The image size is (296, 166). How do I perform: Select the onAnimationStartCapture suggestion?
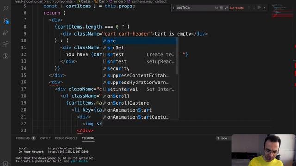[139, 117]
